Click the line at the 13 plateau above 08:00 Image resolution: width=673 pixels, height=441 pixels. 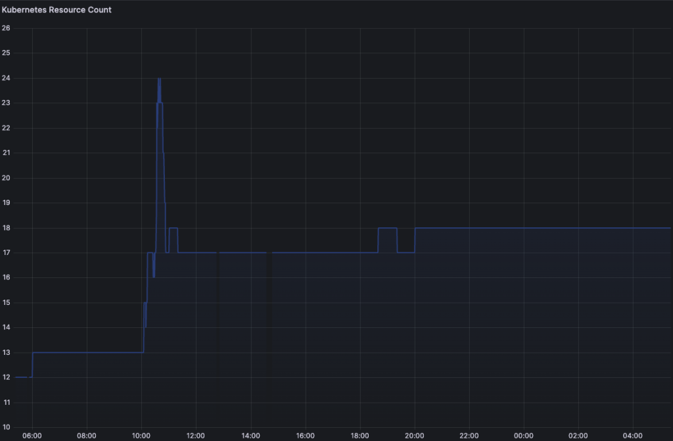tap(87, 352)
